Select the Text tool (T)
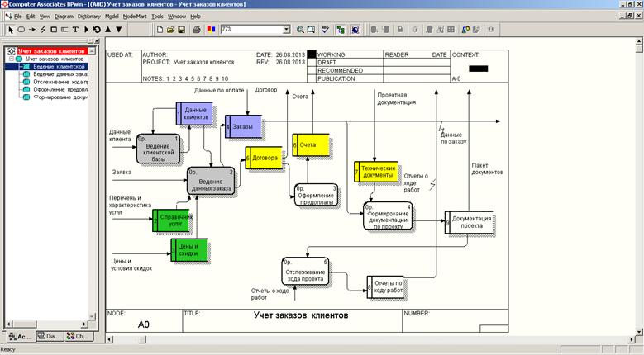This screenshot has height=355, width=644. coord(75,30)
